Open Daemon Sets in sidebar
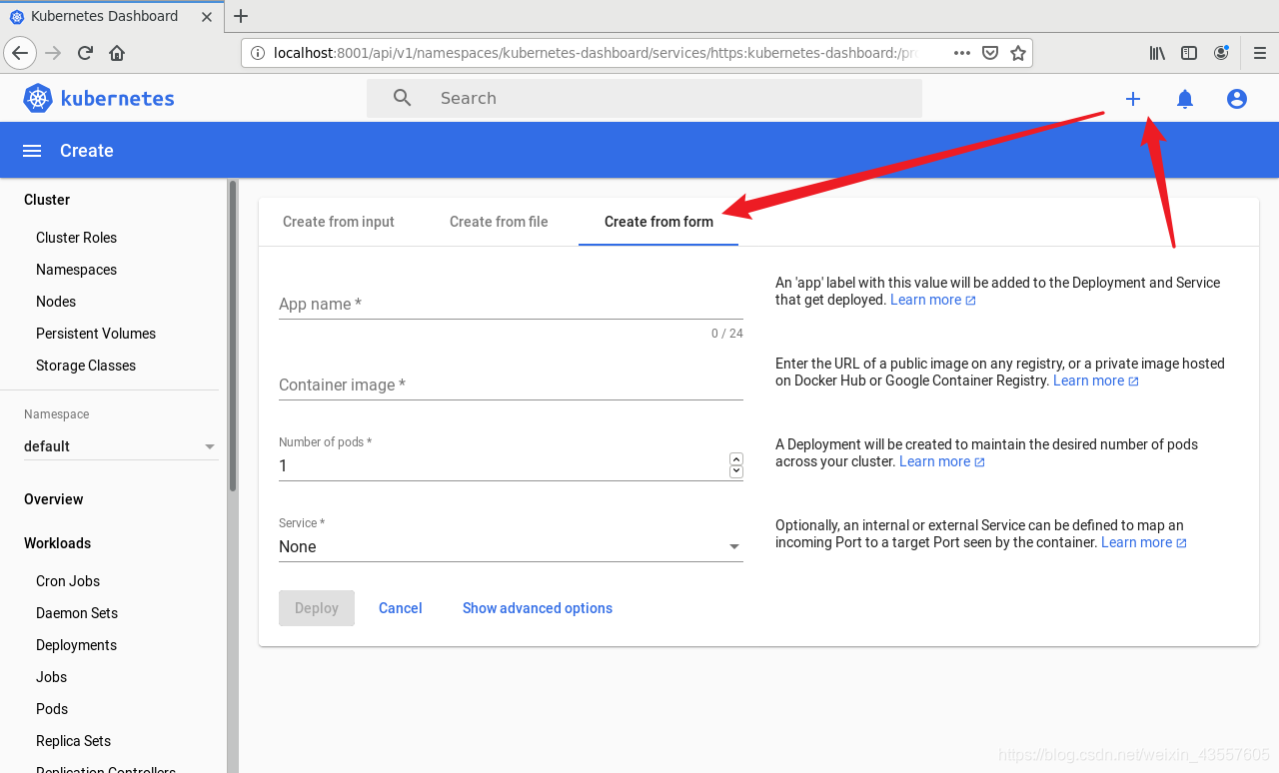The width and height of the screenshot is (1279, 773). pyautogui.click(x=77, y=613)
